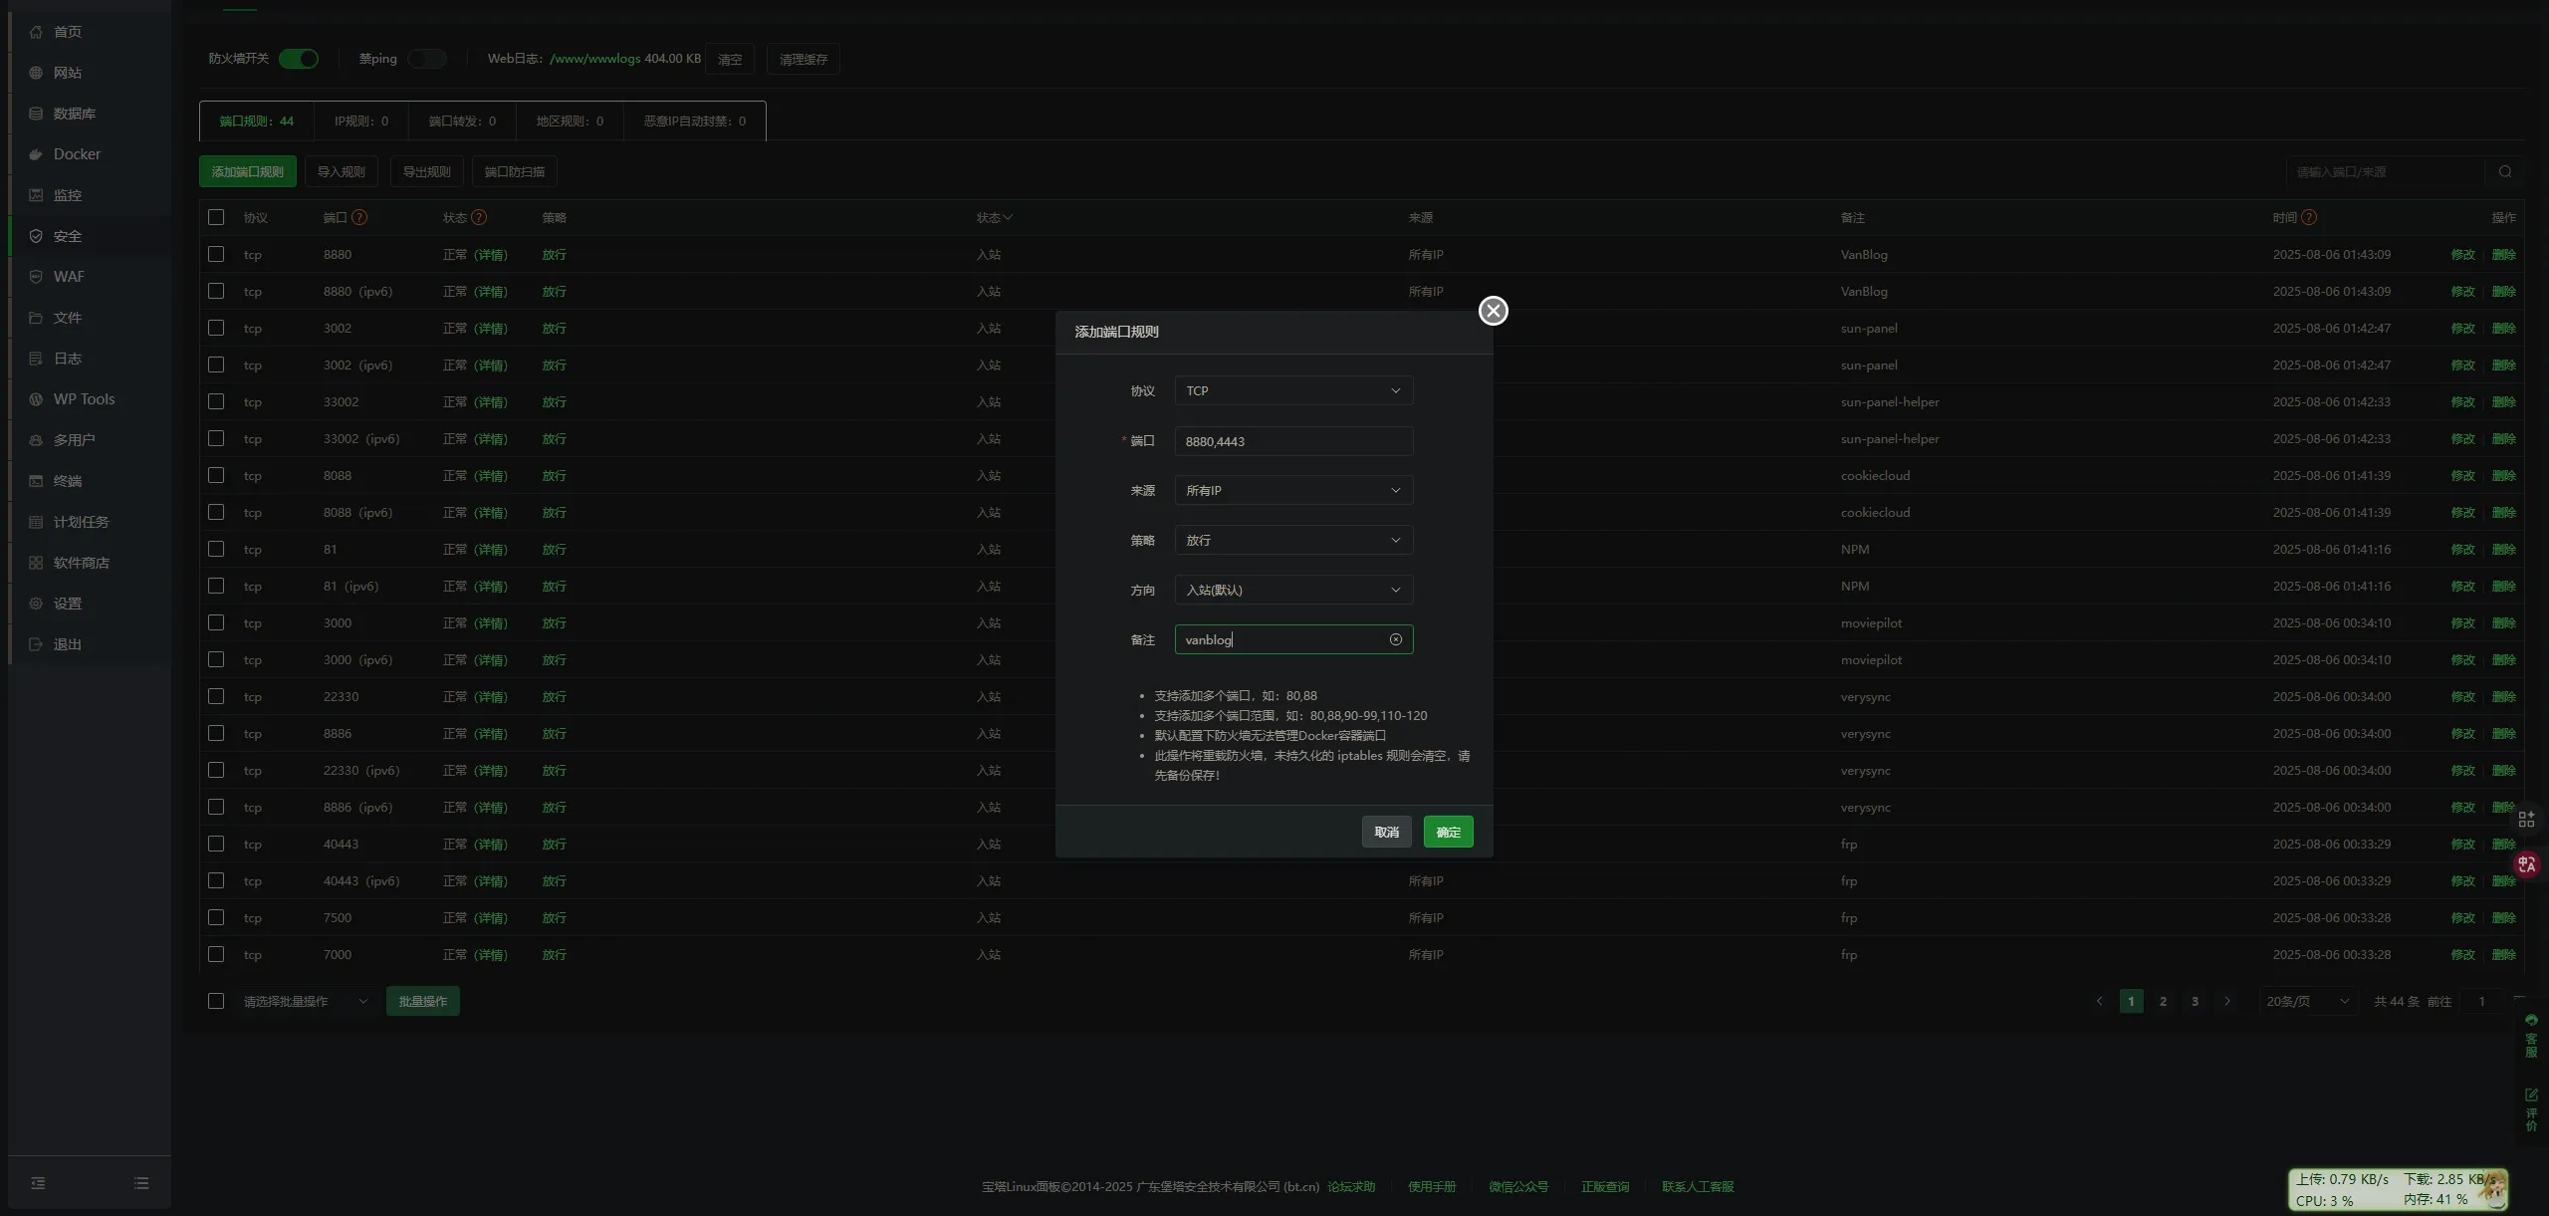Open the WAF sidebar icon
This screenshot has width=2549, height=1216.
[x=36, y=277]
